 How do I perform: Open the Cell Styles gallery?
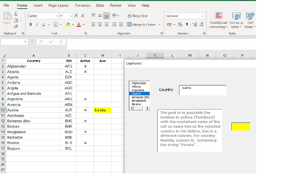250,20
